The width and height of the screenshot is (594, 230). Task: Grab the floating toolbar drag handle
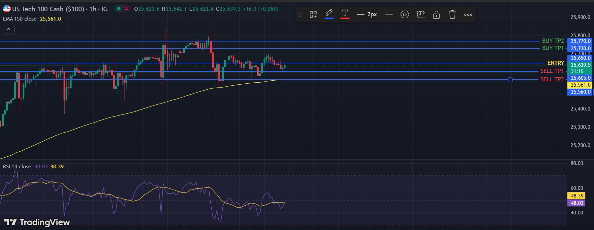[x=300, y=15]
